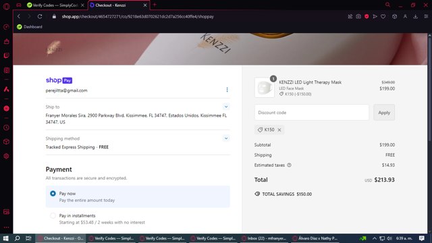Open GX Control in sidebar
432x243 pixels.
tap(6, 27)
